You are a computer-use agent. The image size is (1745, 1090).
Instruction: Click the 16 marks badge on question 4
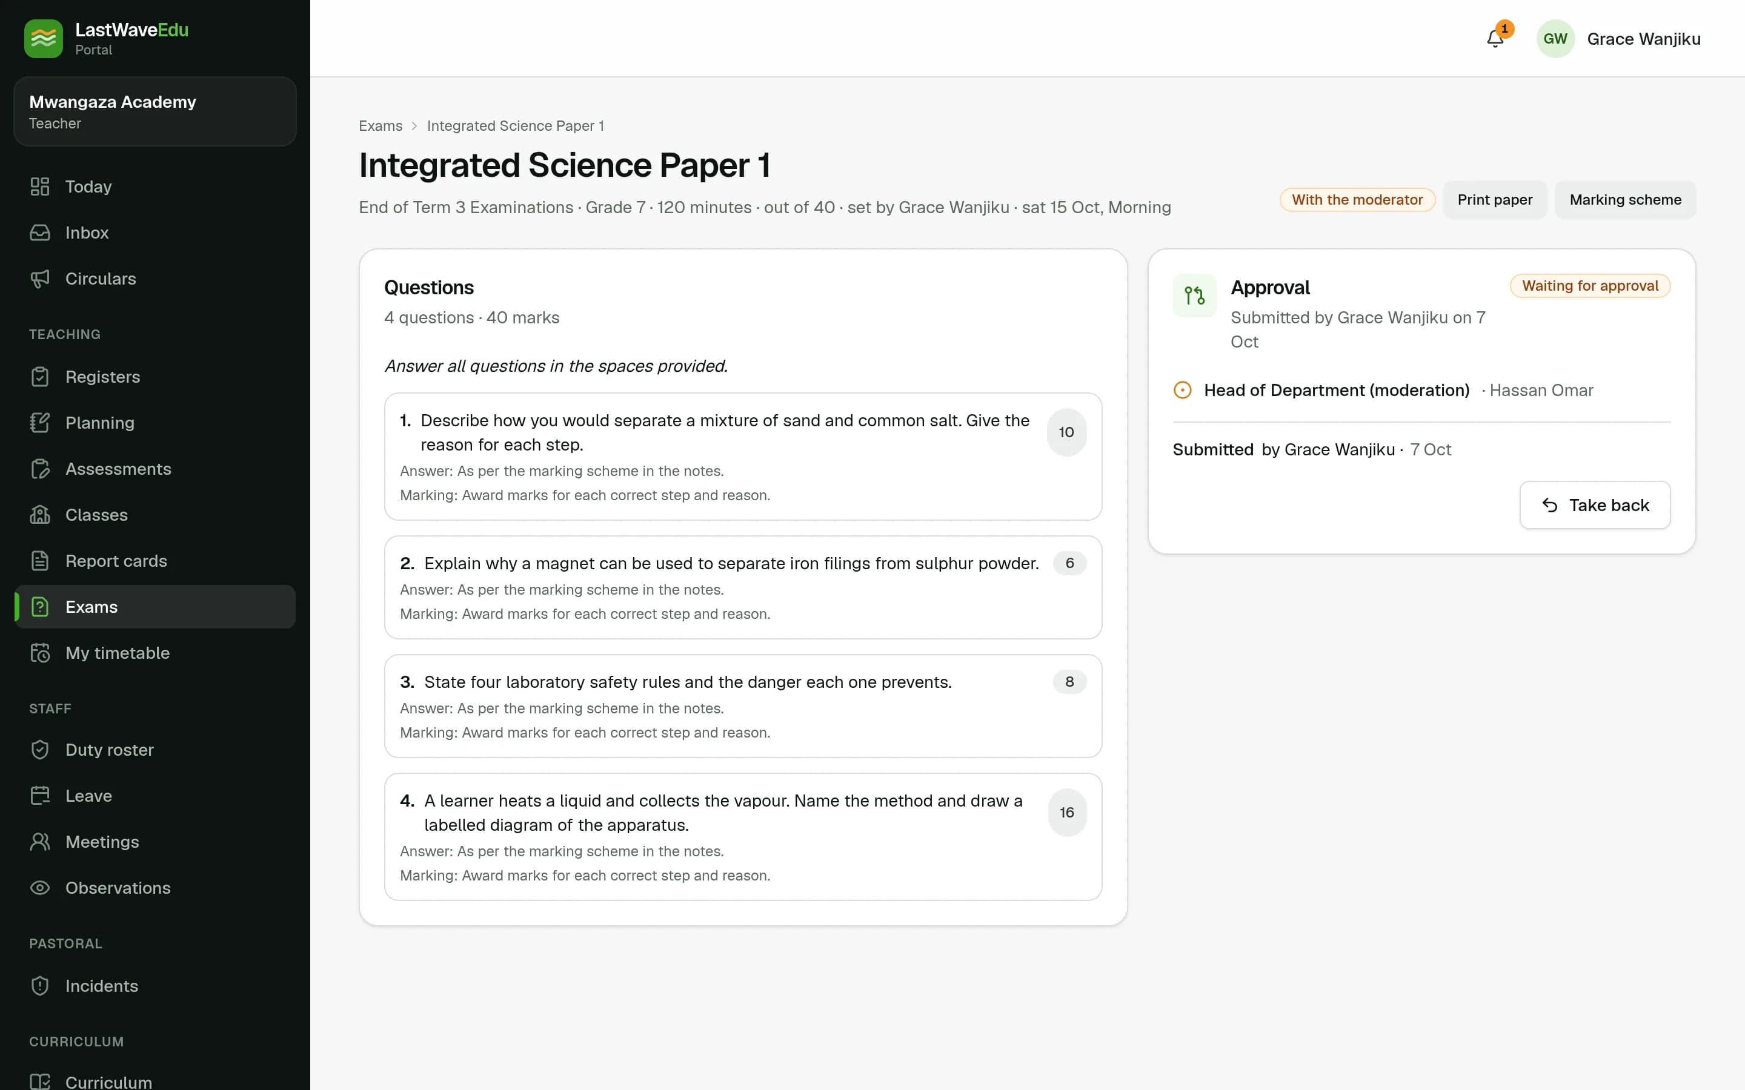(x=1067, y=813)
